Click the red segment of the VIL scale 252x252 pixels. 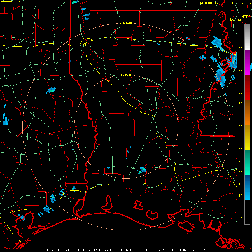point(247,88)
